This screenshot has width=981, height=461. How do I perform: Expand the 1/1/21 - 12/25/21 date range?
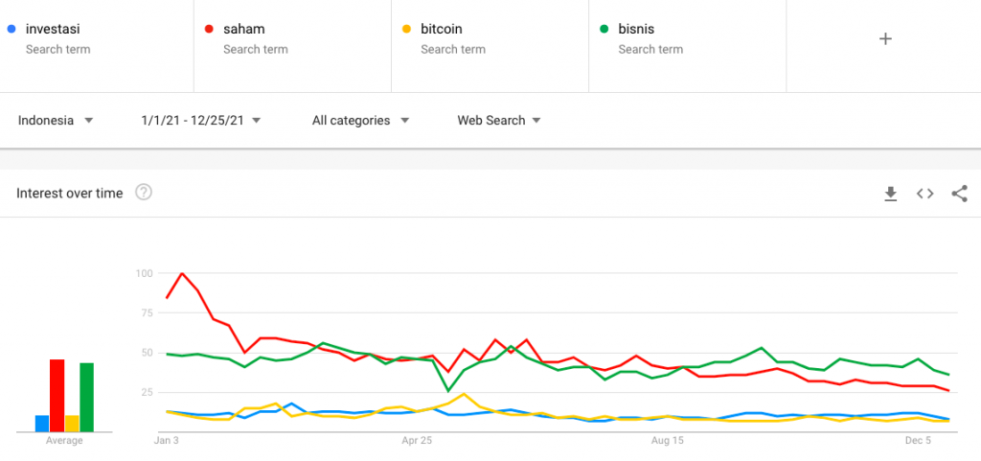[x=200, y=121]
